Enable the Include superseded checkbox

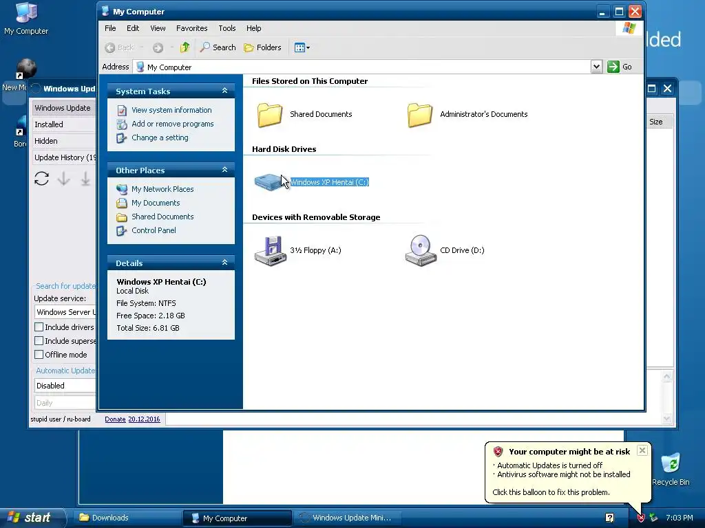click(x=39, y=341)
